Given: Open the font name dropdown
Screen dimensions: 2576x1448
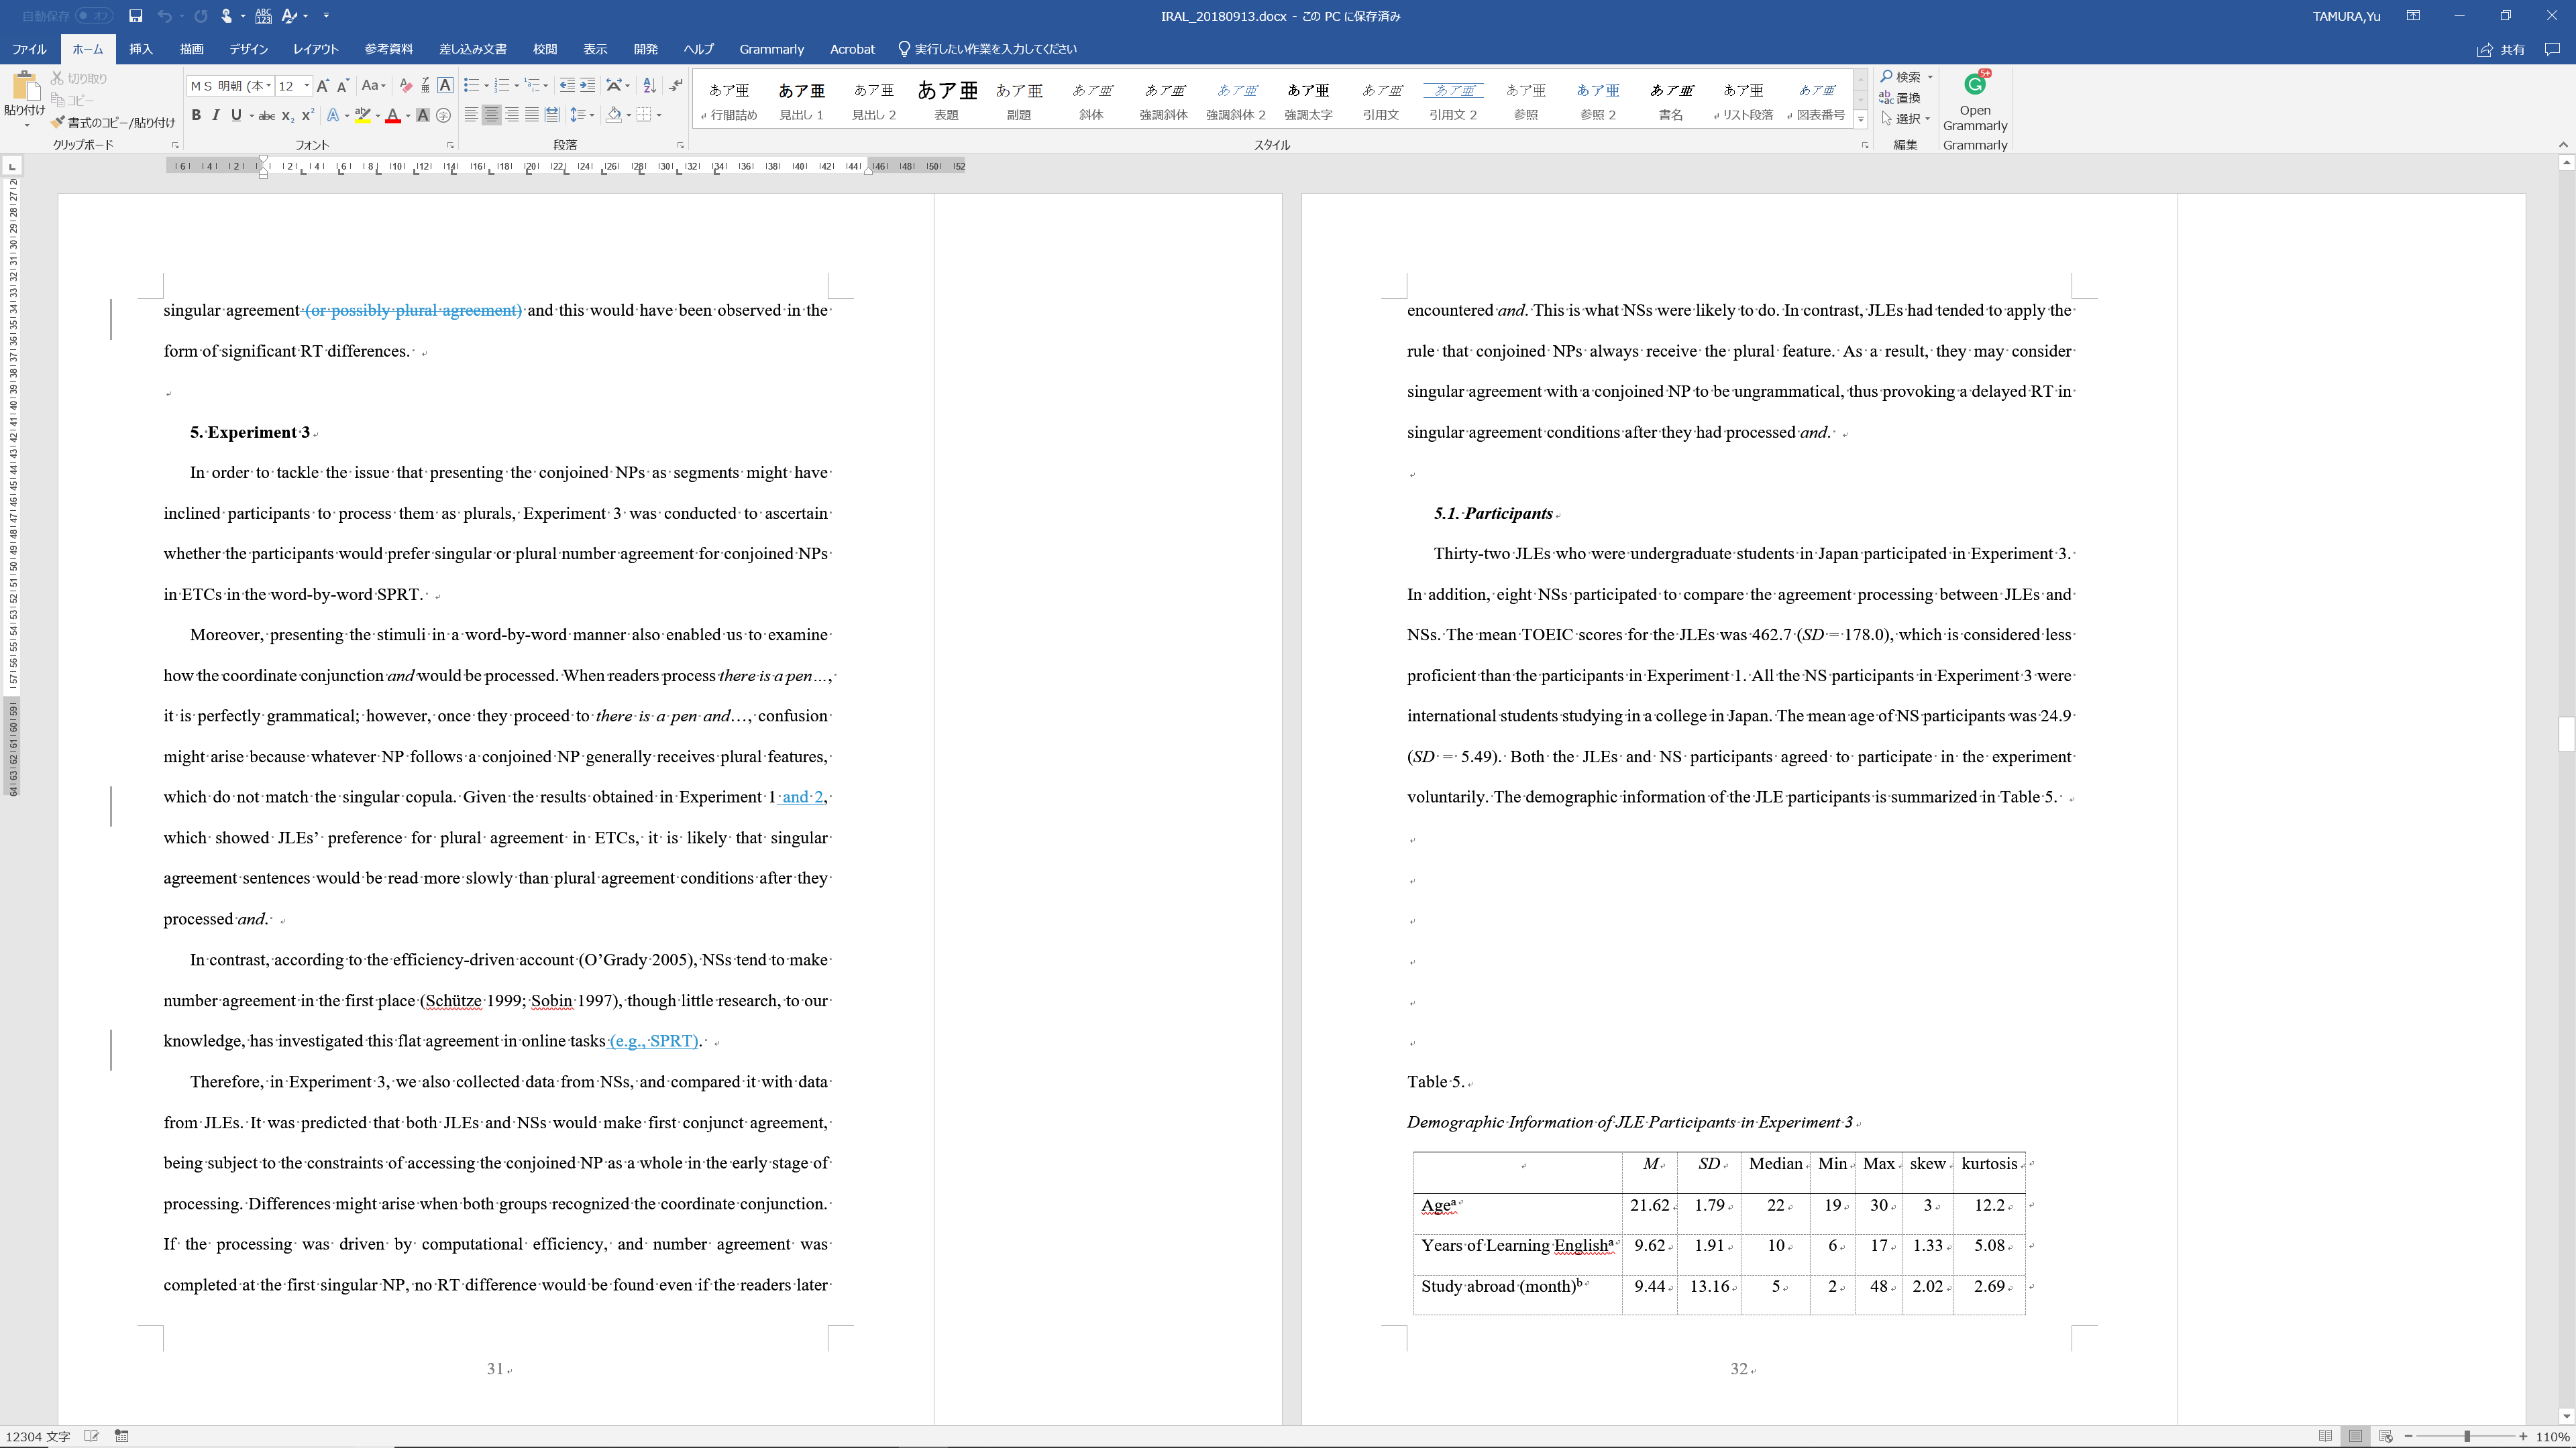Looking at the screenshot, I should [x=268, y=86].
